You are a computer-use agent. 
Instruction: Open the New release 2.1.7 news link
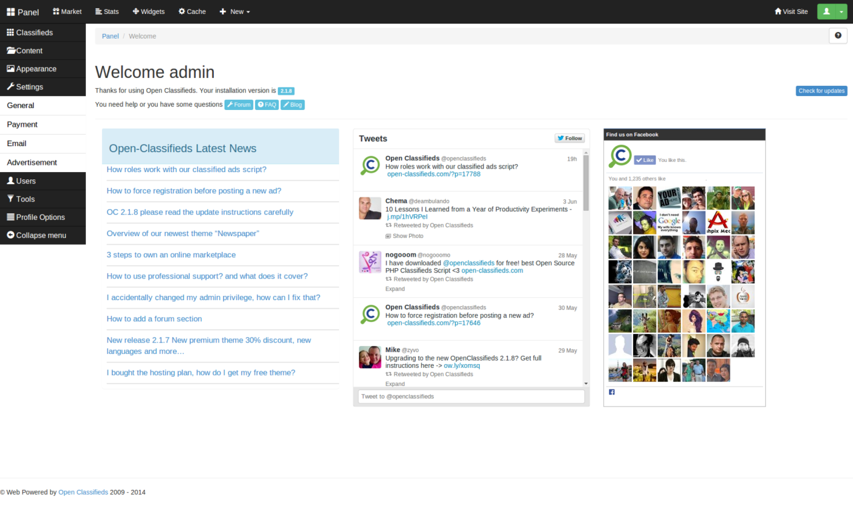coord(209,345)
